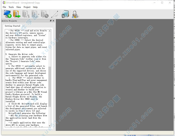Click the Save Project toolbar icon

click(x=26, y=14)
